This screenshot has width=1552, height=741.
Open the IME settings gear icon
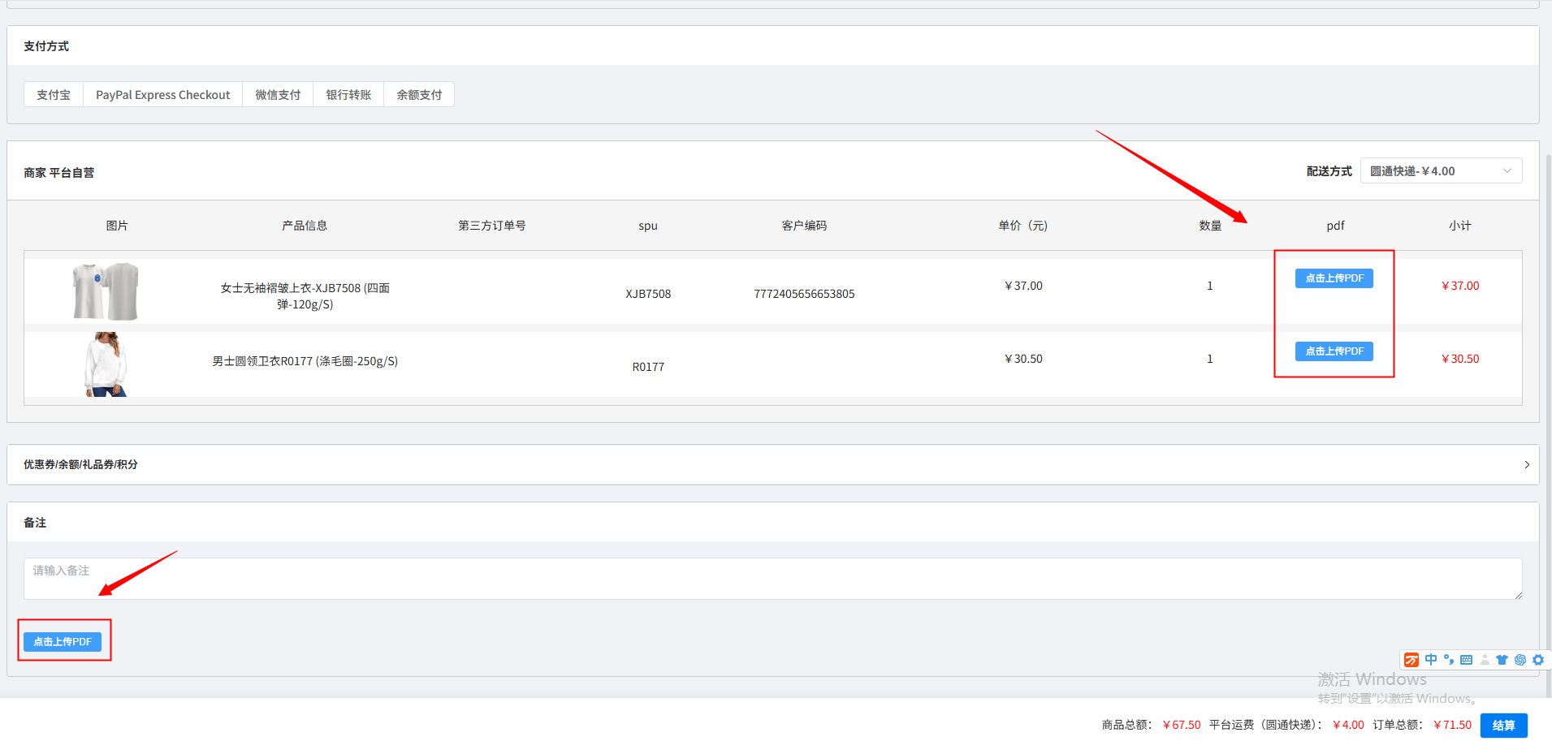click(x=1538, y=660)
